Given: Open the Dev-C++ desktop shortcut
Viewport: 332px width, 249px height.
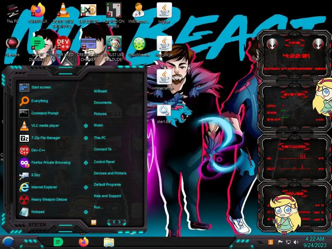Looking at the screenshot, I should 63,47.
